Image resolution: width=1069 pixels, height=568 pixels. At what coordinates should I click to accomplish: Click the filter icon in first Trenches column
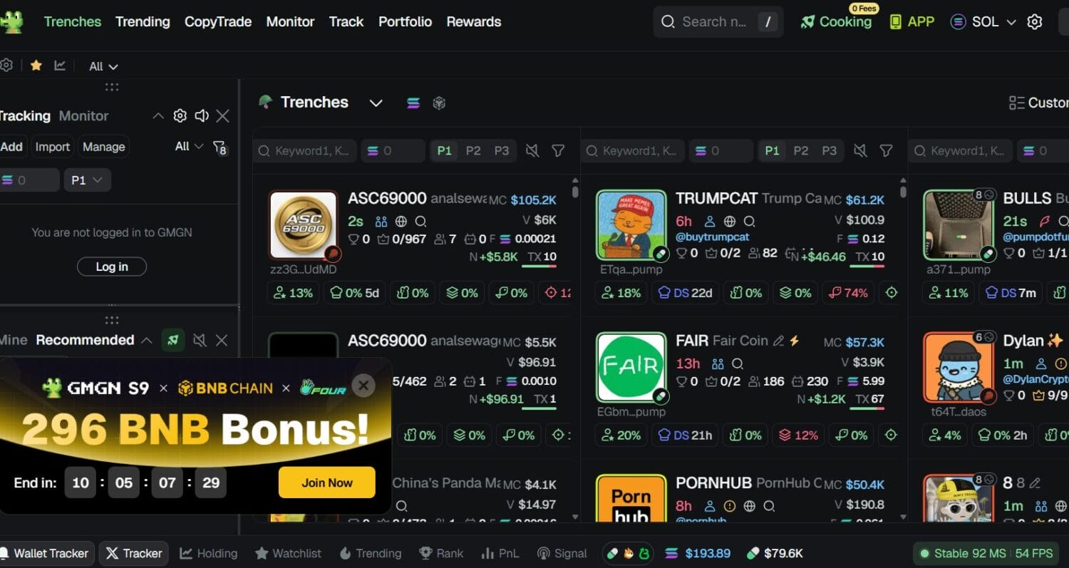[x=558, y=150]
